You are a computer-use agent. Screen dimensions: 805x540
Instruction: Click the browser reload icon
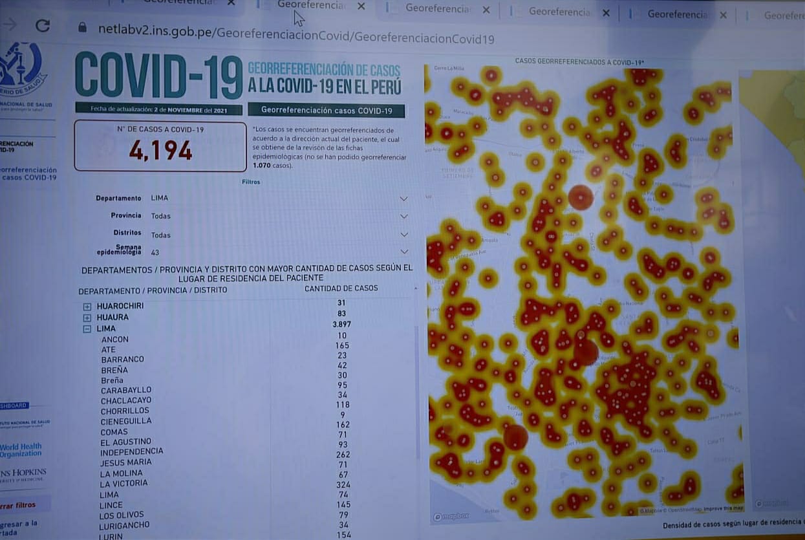click(x=43, y=26)
